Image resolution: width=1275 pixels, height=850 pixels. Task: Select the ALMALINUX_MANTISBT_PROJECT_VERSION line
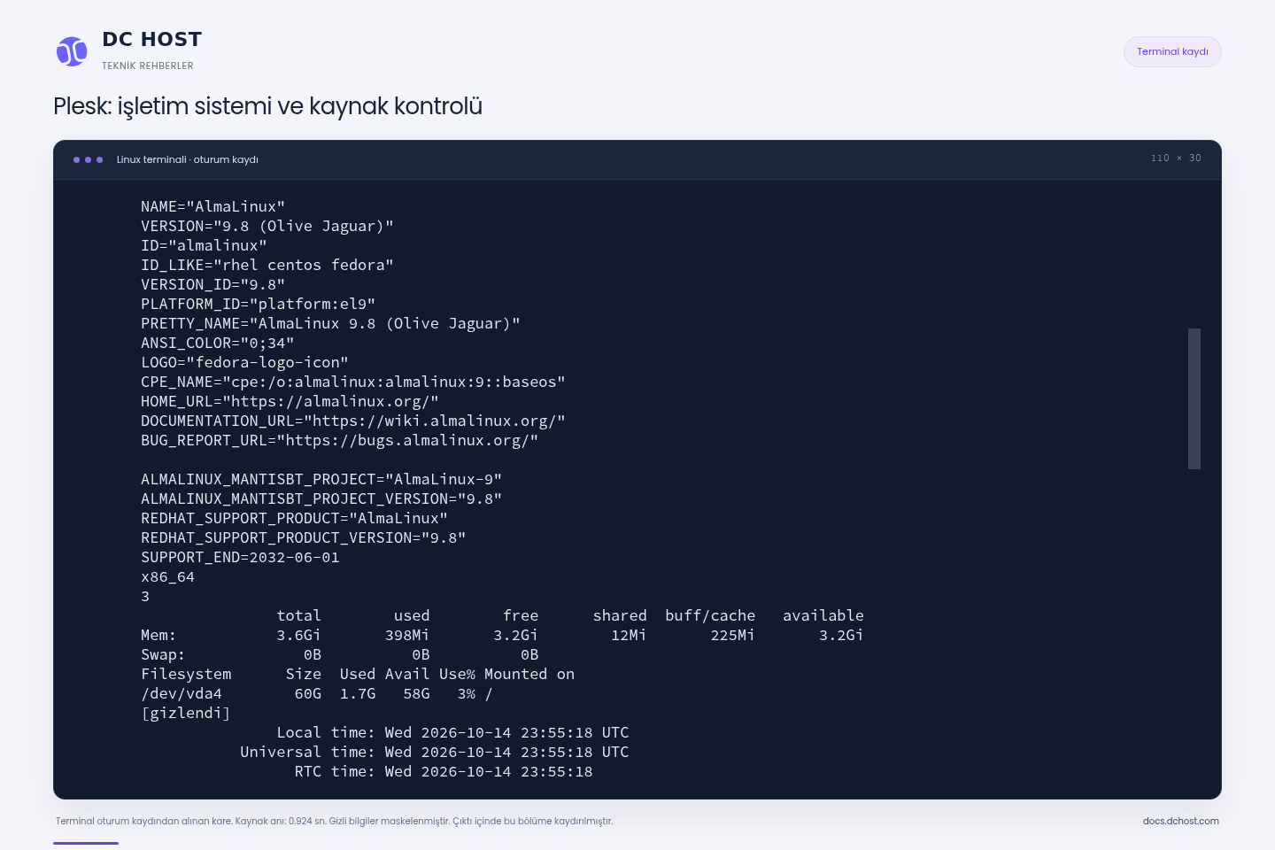point(321,498)
